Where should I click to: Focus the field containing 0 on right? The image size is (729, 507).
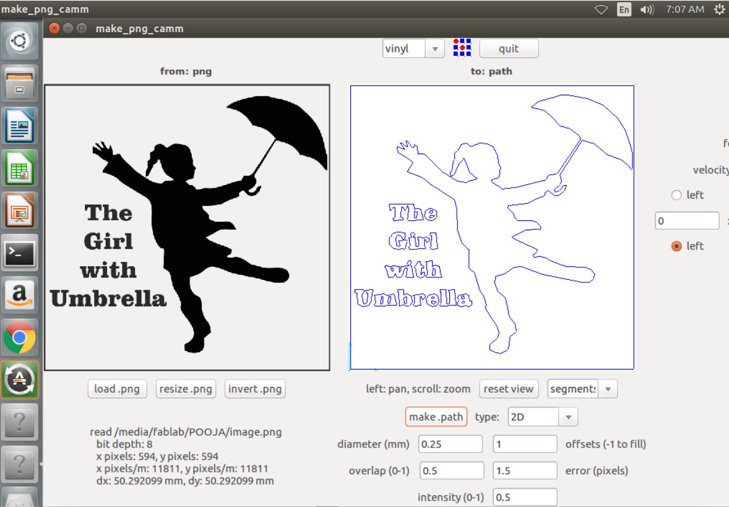[687, 221]
